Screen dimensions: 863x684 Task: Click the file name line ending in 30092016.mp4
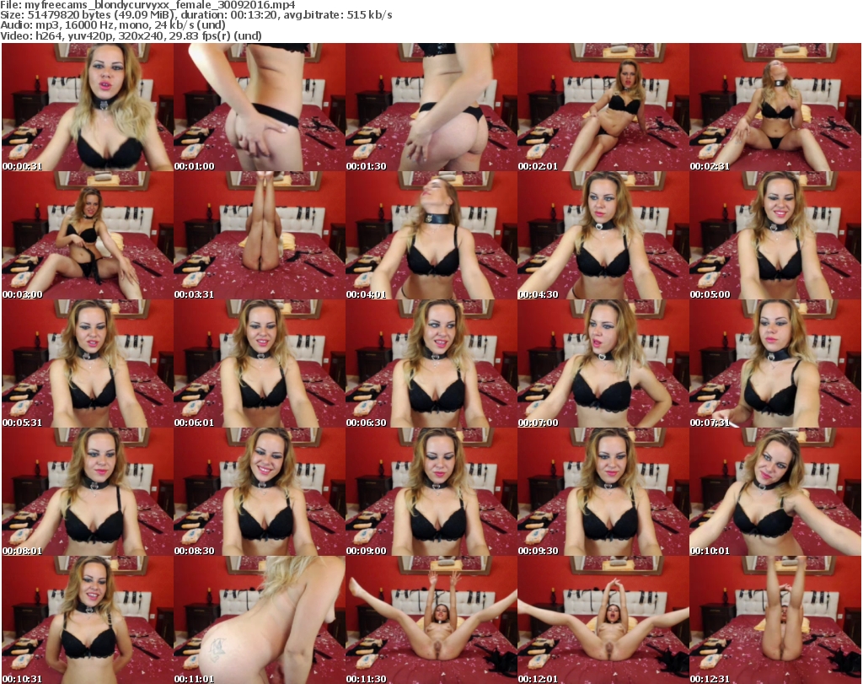coord(147,5)
